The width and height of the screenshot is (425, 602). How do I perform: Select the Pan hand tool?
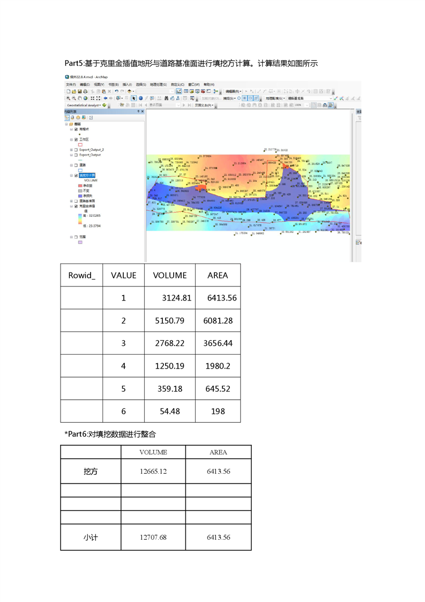point(80,99)
